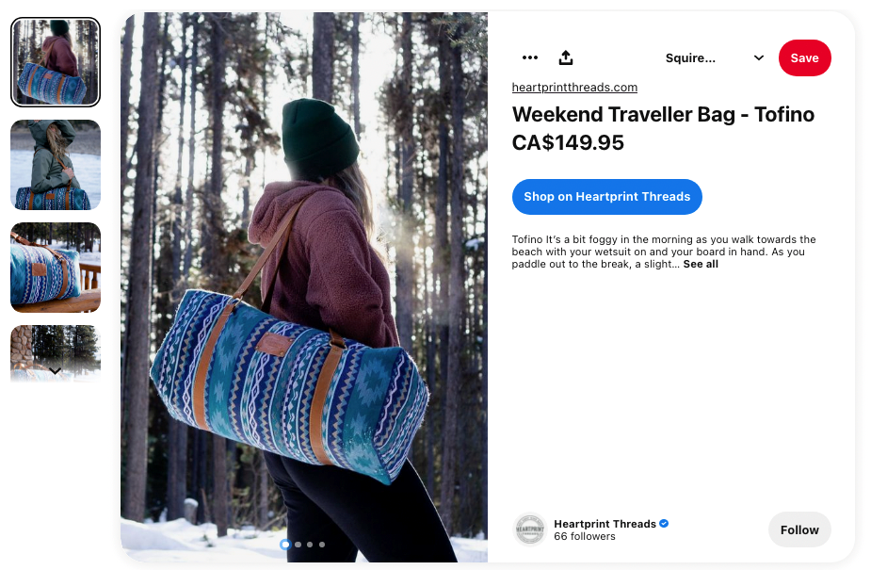Jump to fourth image carousel dot

(x=322, y=545)
